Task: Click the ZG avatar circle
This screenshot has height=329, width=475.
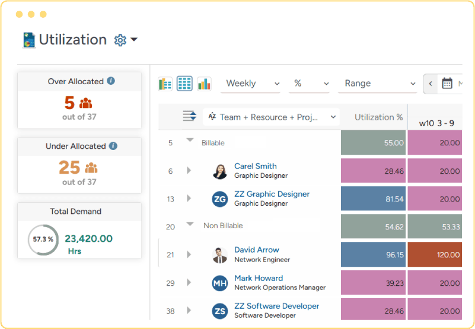Action: pyautogui.click(x=219, y=199)
